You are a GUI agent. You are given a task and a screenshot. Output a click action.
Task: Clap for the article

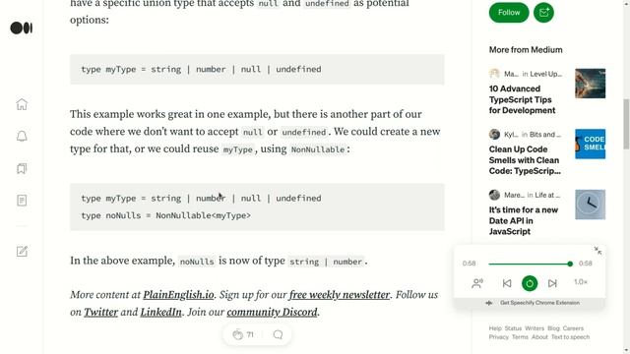(238, 334)
